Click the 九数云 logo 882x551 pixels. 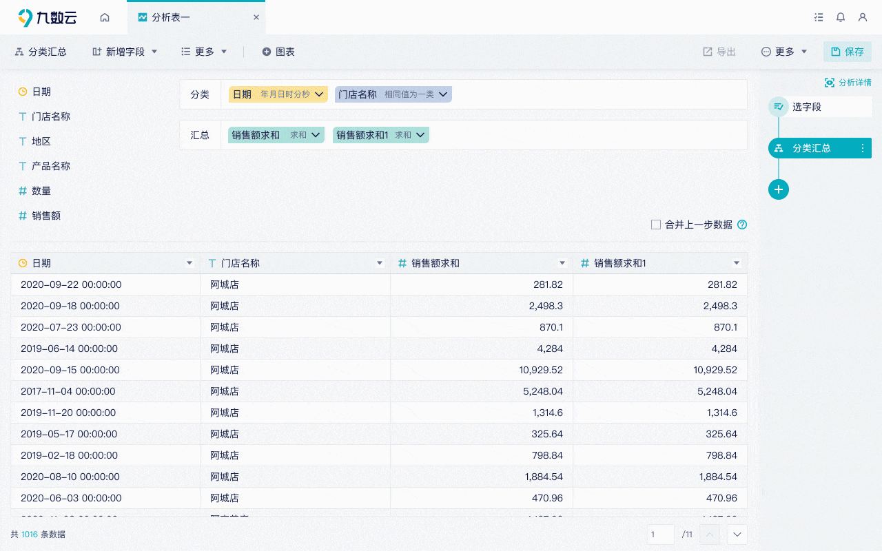[x=47, y=17]
